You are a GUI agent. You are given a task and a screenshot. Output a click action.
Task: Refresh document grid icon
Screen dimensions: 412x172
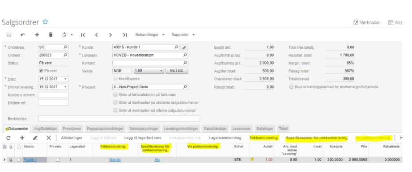[8, 138]
